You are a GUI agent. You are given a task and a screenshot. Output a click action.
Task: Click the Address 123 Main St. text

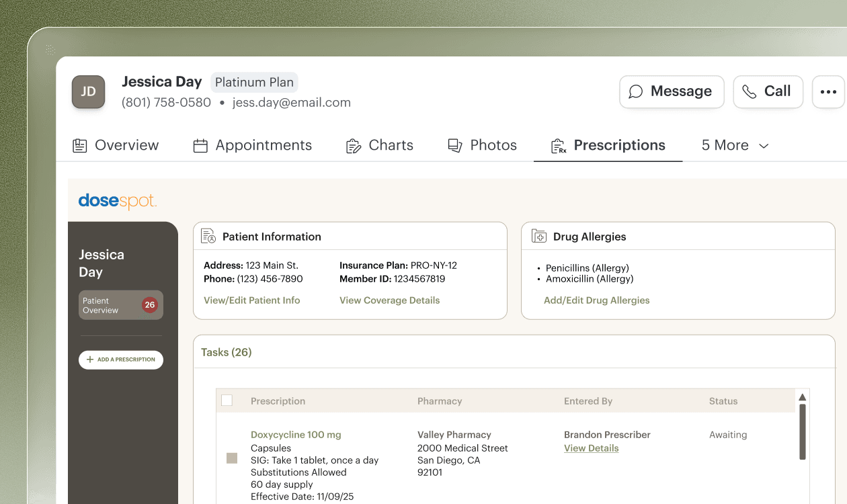click(x=251, y=265)
